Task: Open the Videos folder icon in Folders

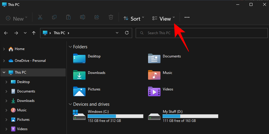Action: point(154,91)
